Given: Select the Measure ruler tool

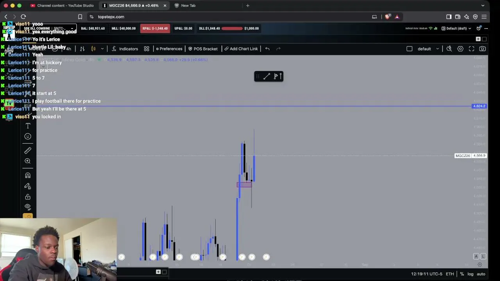Looking at the screenshot, I should (28, 150).
